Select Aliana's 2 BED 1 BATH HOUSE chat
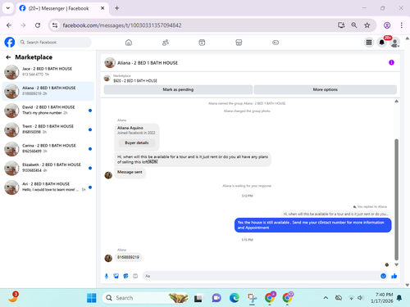410x307 pixels. (48, 91)
